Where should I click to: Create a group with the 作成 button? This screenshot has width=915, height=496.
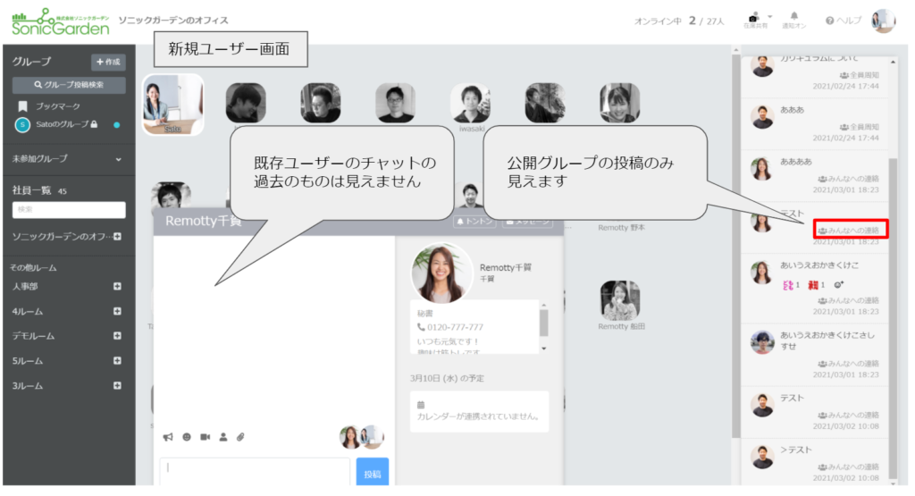[x=108, y=62]
